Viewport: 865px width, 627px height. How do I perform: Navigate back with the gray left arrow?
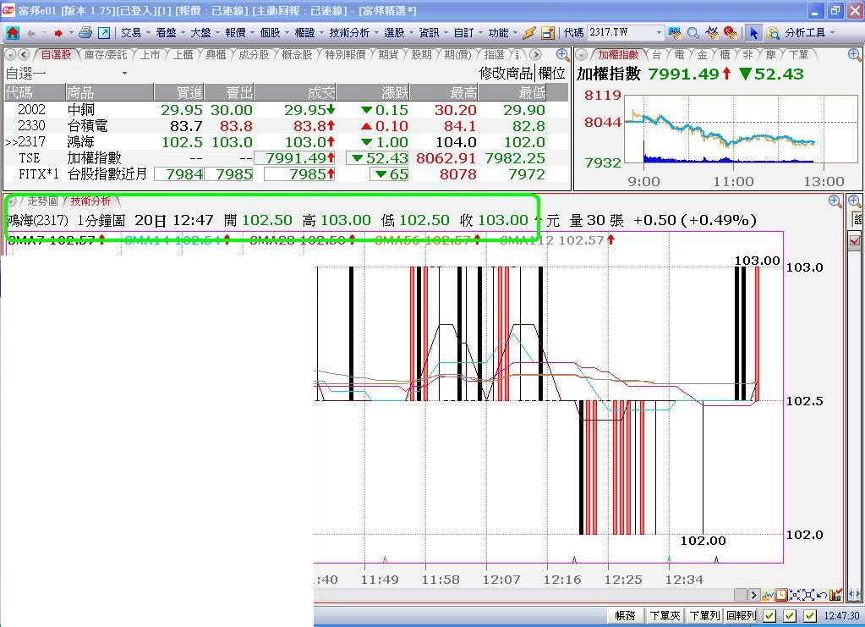click(31, 33)
